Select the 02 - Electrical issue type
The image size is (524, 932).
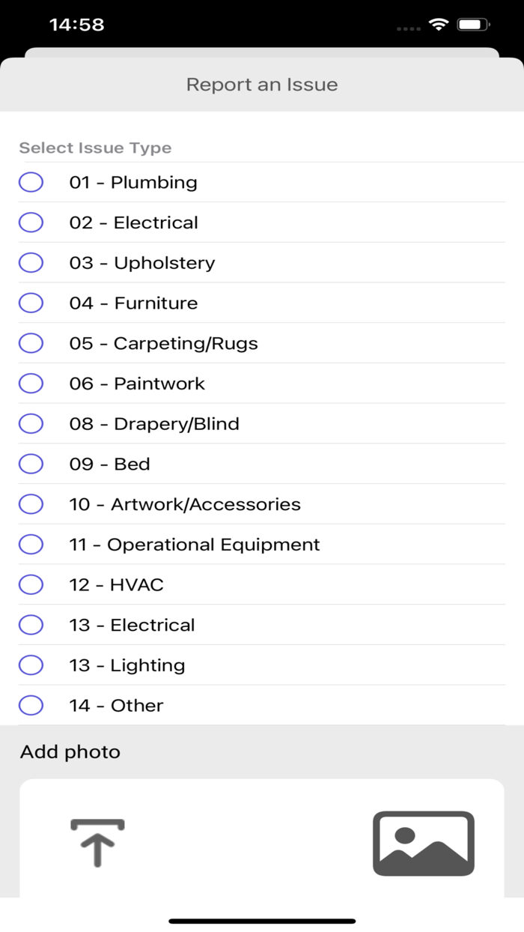point(31,222)
